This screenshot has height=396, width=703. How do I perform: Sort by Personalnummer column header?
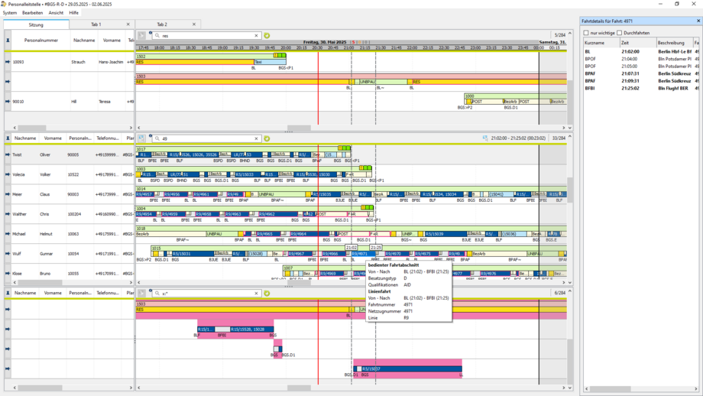point(41,40)
